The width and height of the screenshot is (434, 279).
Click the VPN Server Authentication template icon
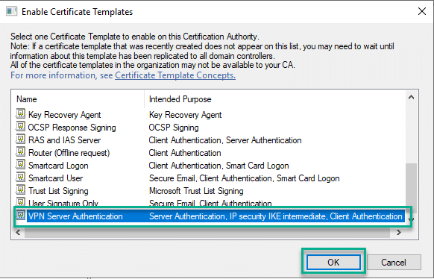coord(20,216)
